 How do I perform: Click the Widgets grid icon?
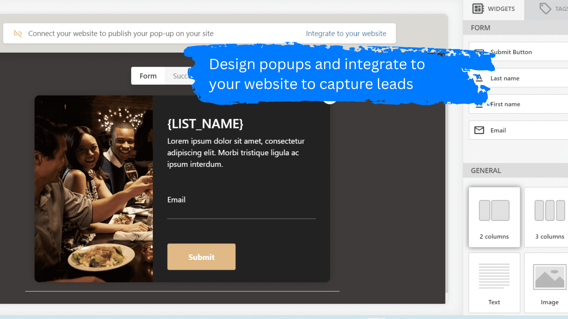(x=478, y=9)
